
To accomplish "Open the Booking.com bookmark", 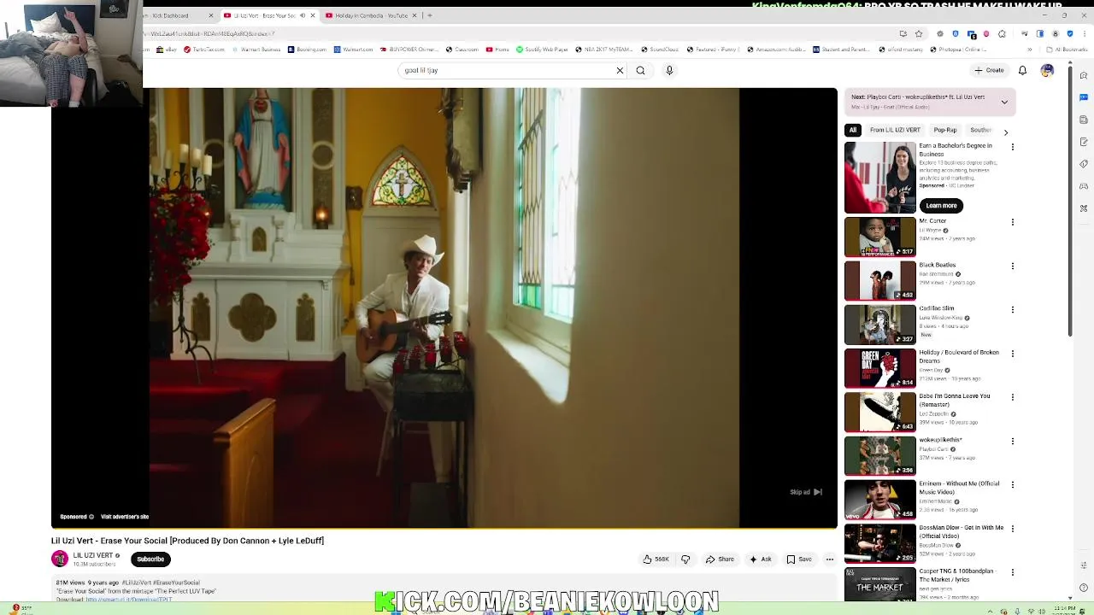I will click(307, 50).
